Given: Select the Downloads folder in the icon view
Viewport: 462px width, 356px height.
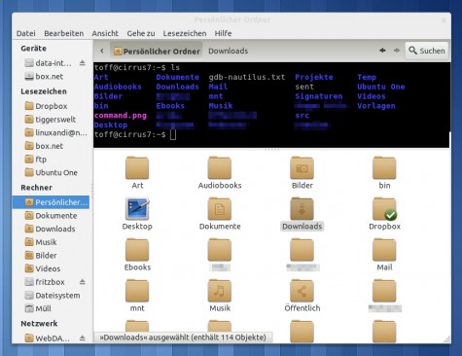Looking at the screenshot, I should click(x=302, y=209).
